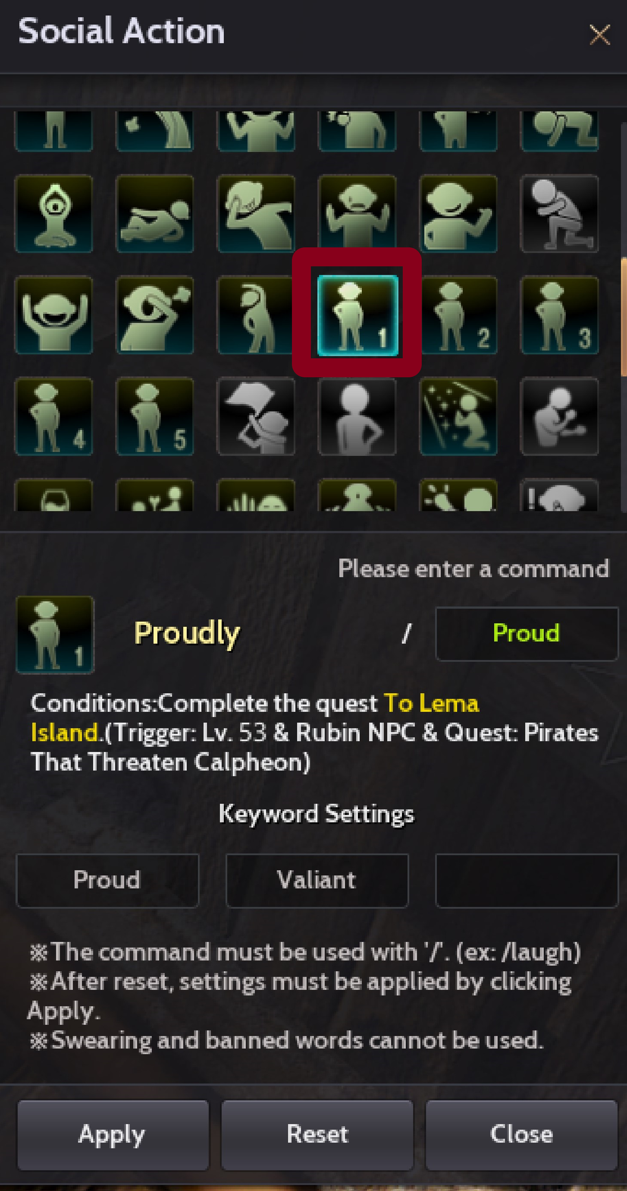Select the meditation pose social action icon

click(x=54, y=214)
